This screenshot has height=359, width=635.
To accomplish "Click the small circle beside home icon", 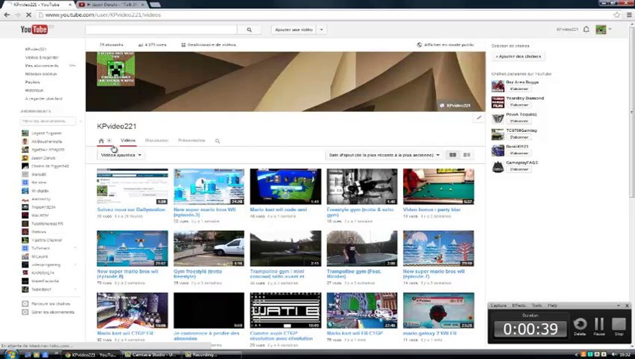I will pyautogui.click(x=109, y=141).
